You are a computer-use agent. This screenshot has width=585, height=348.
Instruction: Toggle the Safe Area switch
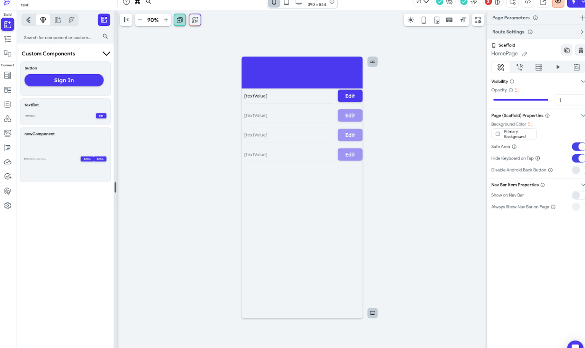pos(579,147)
